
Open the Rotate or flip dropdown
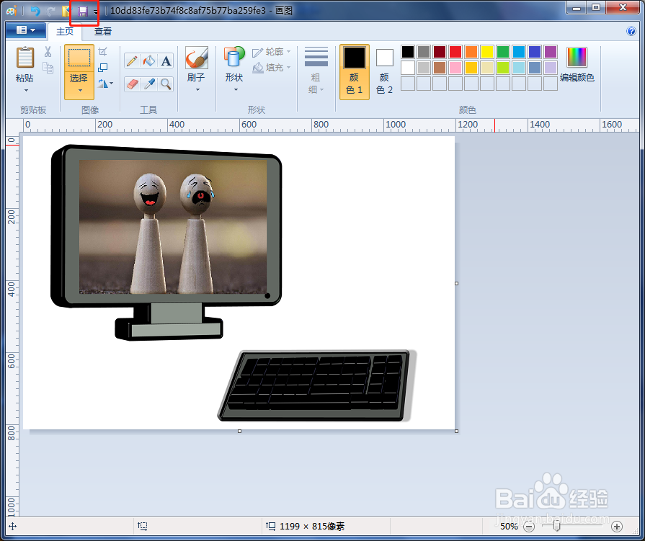point(105,84)
